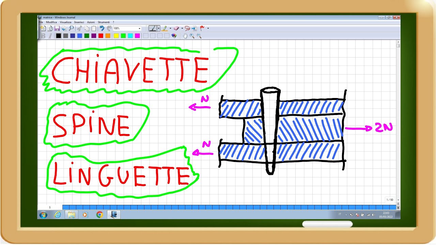Click the volume speaker tray icon
Viewport: 436px width, 245px height.
(x=373, y=215)
